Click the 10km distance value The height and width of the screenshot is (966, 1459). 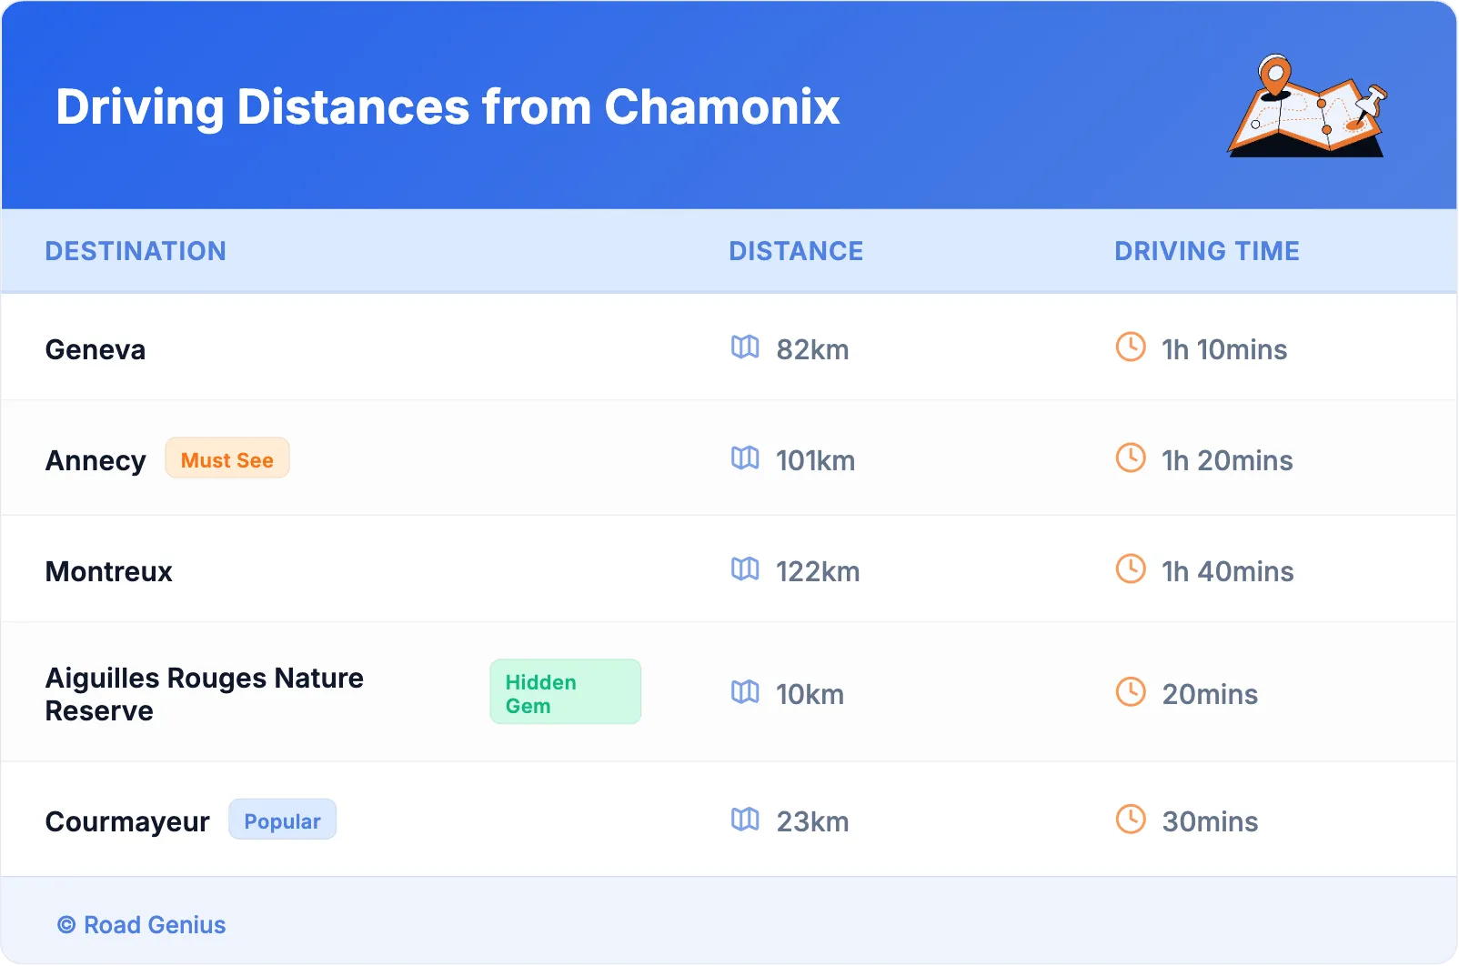pyautogui.click(x=810, y=695)
